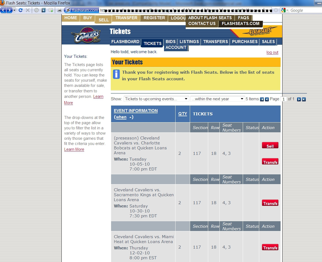Sort by the EVENT INFORMATION column header
The height and width of the screenshot is (262, 322).
coord(136,111)
